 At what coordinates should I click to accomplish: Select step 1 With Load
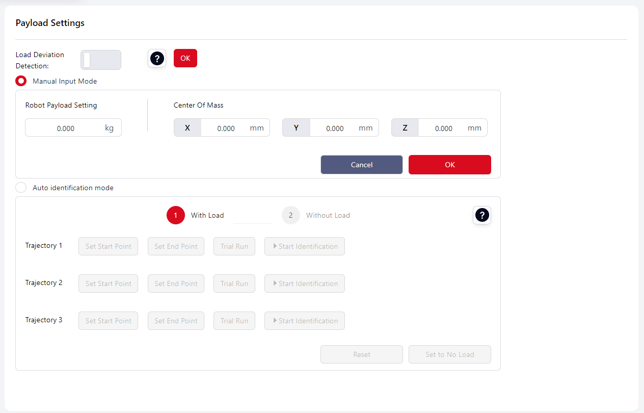175,215
